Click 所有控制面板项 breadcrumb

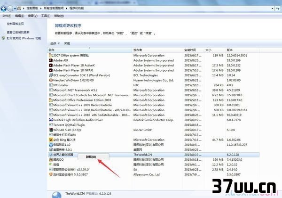pos(54,8)
